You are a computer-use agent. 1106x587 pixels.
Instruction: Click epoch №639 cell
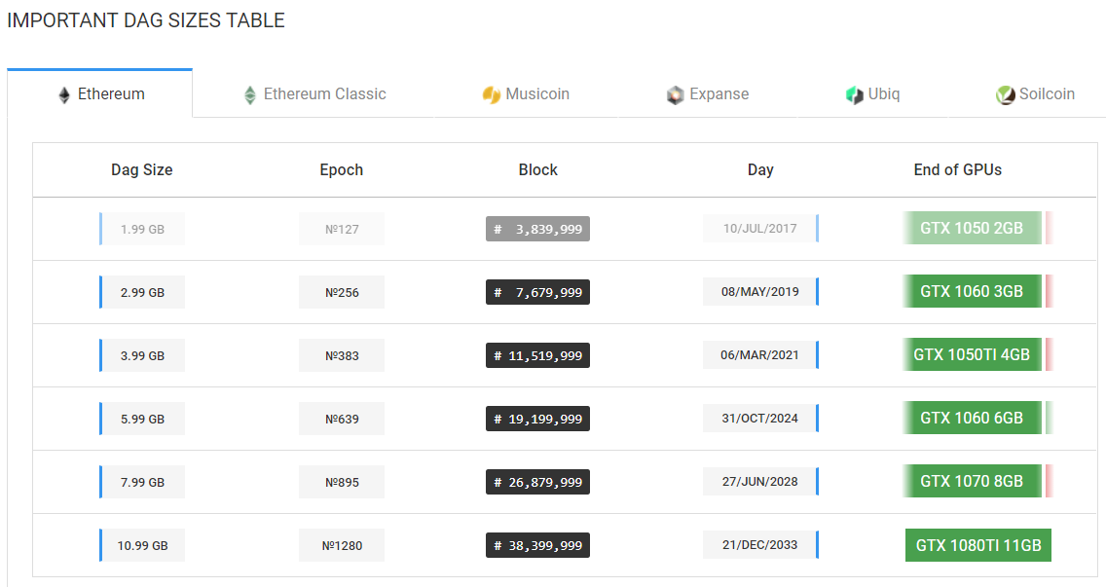coord(342,420)
